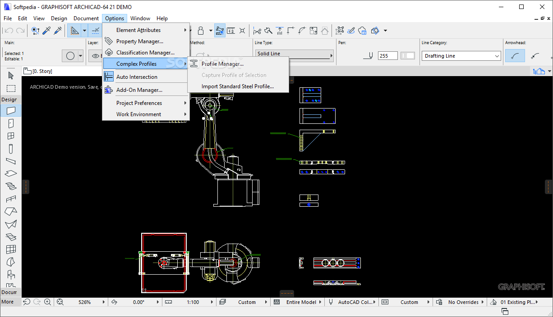Expand Work Environment submenu
The image size is (553, 317).
(146, 114)
